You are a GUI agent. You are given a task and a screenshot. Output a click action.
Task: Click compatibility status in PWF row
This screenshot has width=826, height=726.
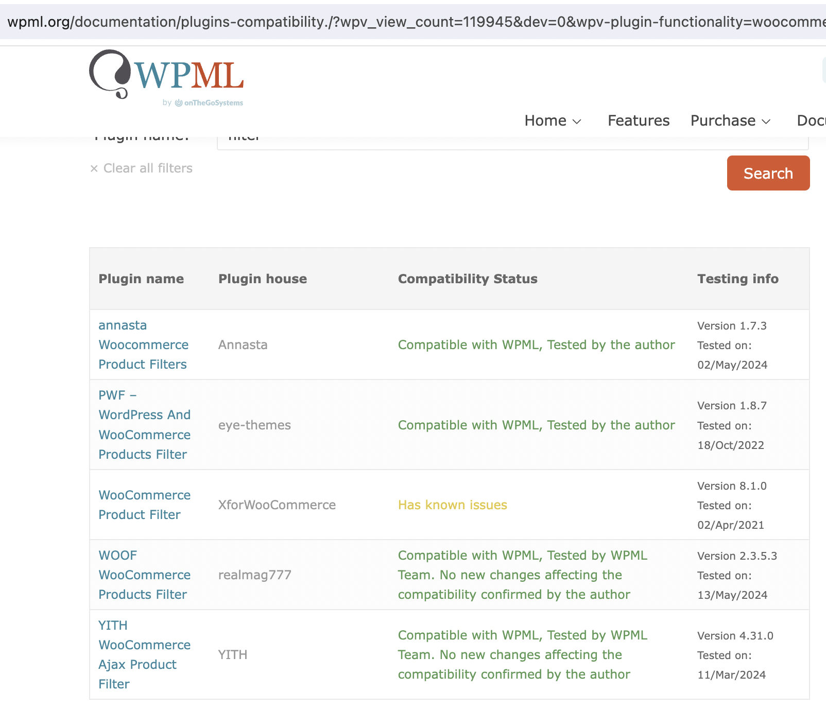[536, 425]
